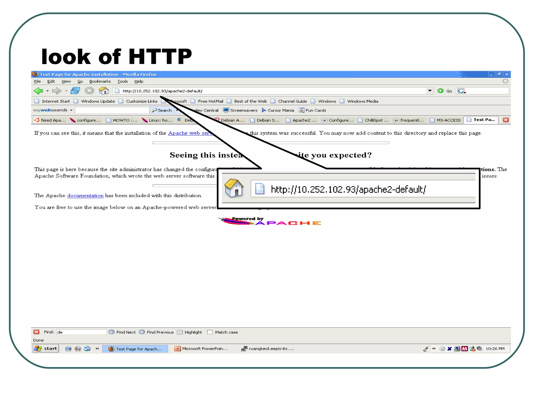Viewport: 533px width, 399px height.
Task: Switch to the frequentl... tab
Action: coord(409,120)
